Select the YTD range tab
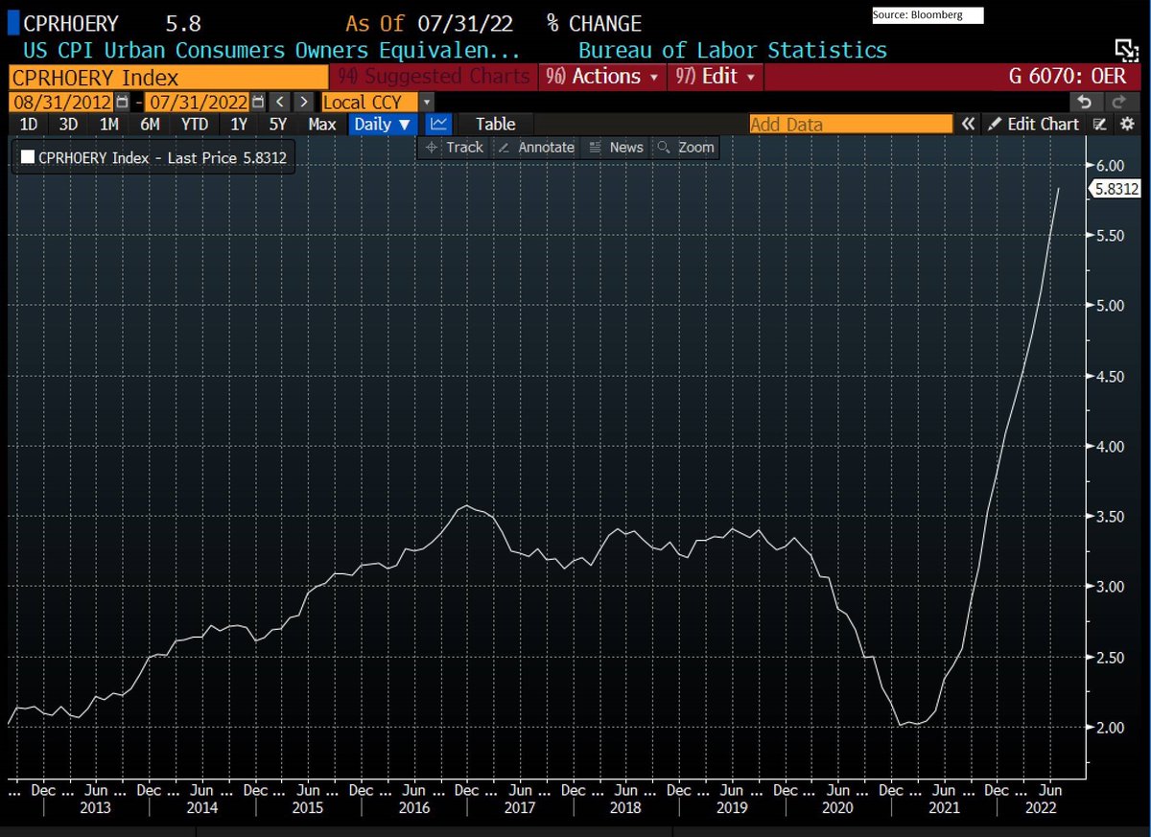This screenshot has height=837, width=1151. pos(195,124)
